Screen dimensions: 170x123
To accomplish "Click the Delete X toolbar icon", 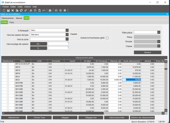I will (12, 11).
